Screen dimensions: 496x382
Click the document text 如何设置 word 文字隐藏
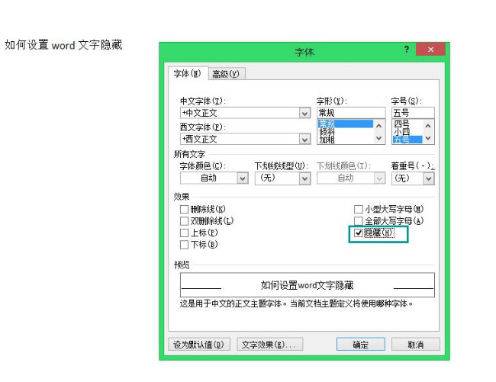[63, 45]
